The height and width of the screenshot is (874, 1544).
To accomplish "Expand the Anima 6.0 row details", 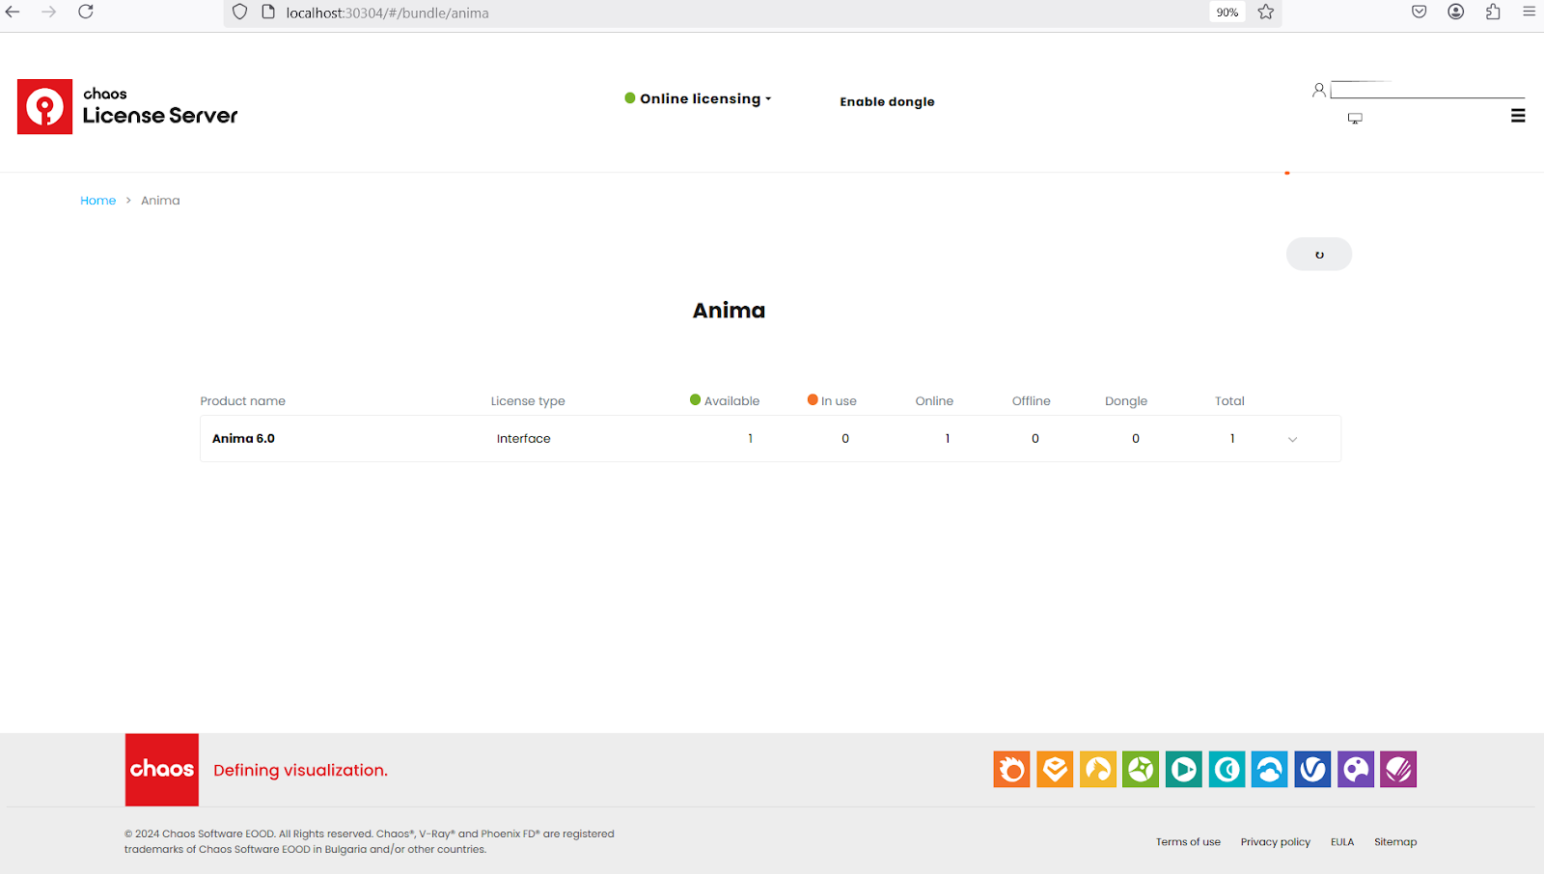I will (1292, 440).
